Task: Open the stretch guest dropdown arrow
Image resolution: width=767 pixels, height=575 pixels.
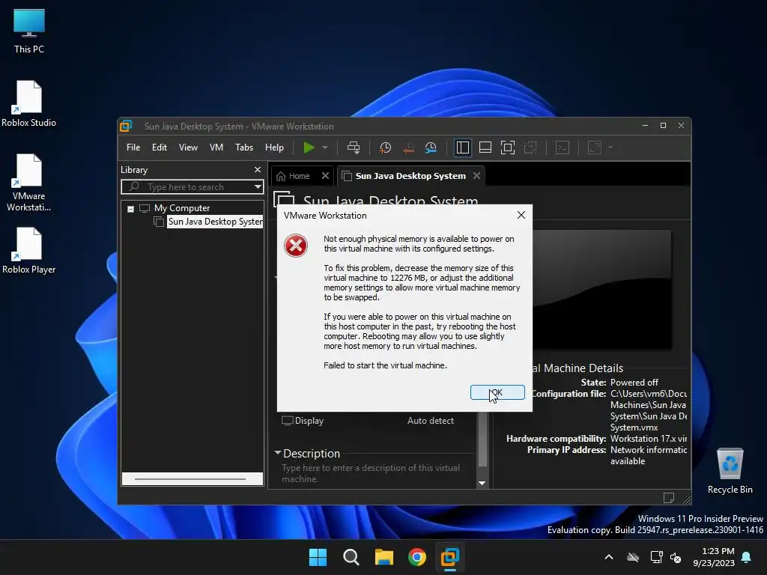Action: [610, 147]
